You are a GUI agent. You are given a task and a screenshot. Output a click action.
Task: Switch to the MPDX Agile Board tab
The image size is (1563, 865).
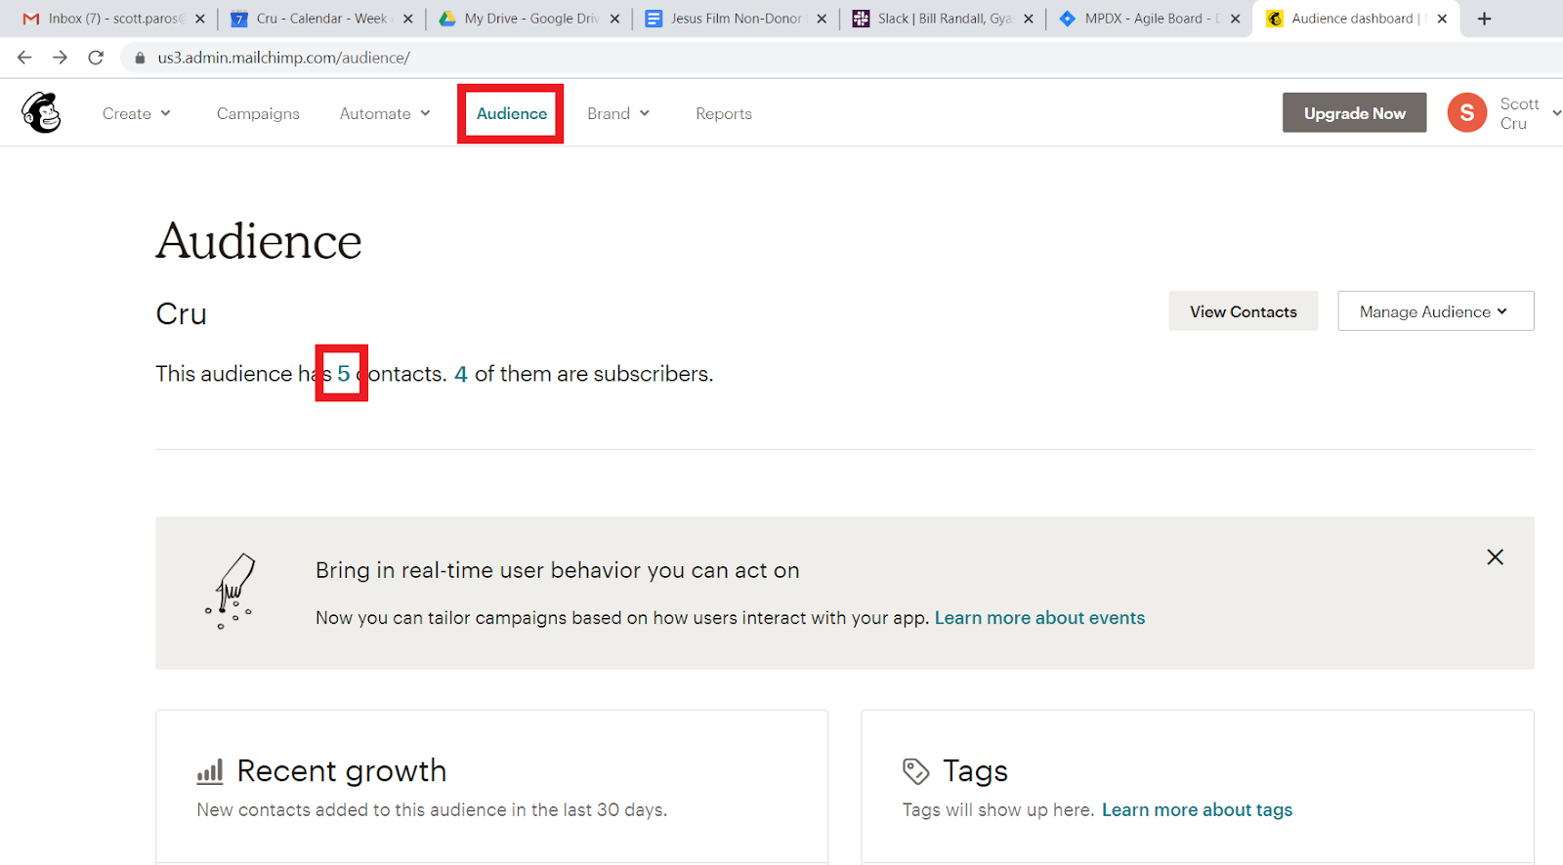(x=1149, y=19)
